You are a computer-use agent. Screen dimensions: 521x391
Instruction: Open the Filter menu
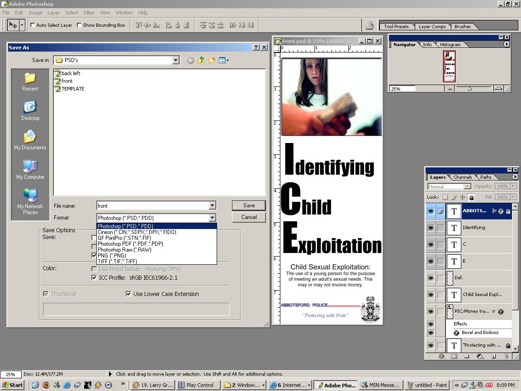pos(89,13)
